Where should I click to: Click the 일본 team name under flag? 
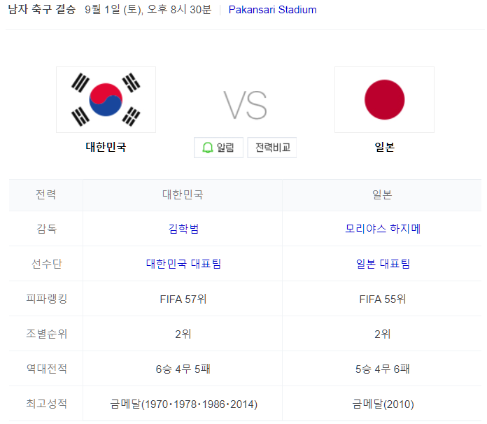point(384,148)
